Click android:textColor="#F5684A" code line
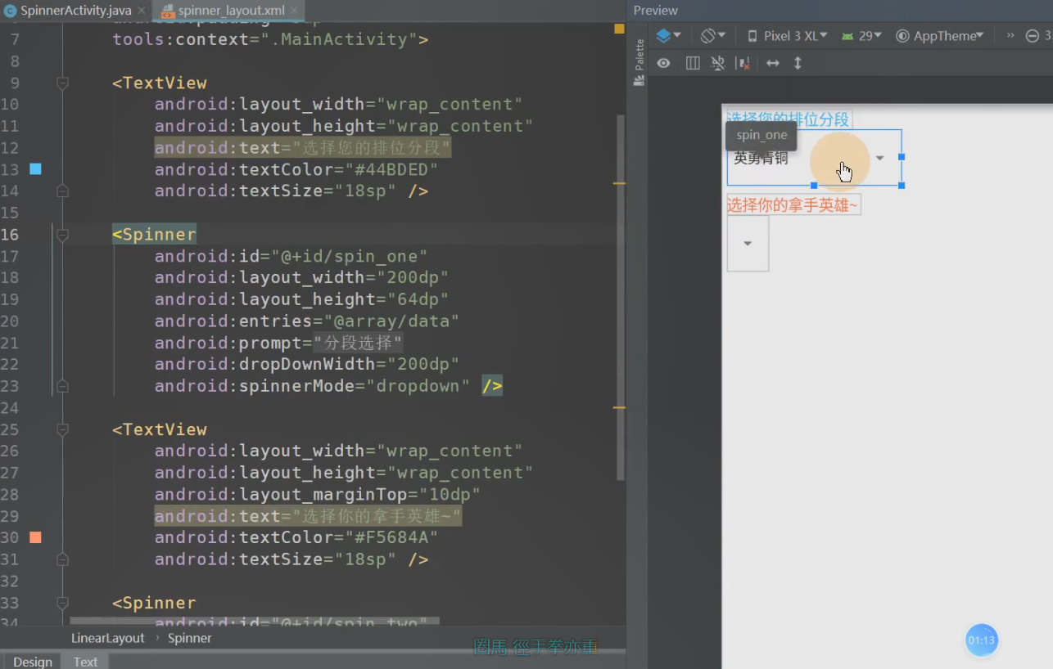 click(x=296, y=537)
